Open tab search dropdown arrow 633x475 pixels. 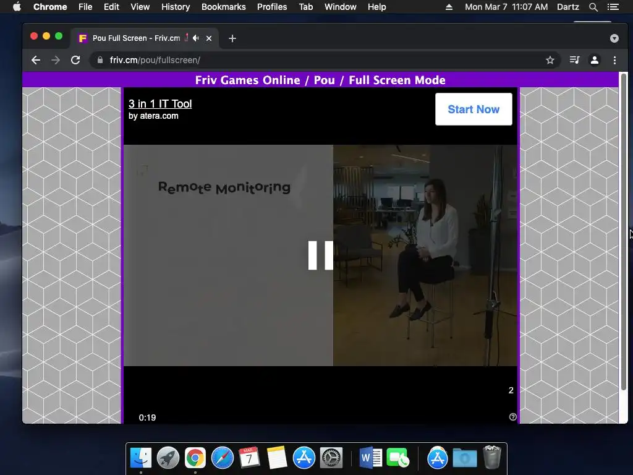tap(614, 38)
